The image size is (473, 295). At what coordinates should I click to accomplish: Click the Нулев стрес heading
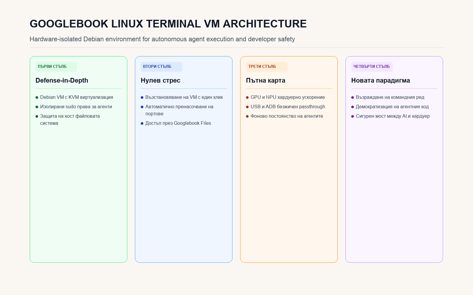[x=161, y=81]
